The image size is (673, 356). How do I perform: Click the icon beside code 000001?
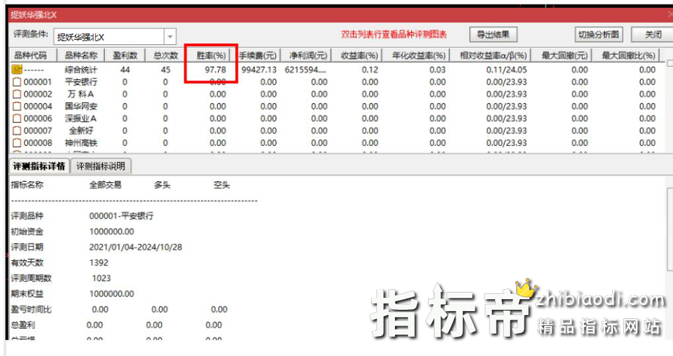(17, 82)
